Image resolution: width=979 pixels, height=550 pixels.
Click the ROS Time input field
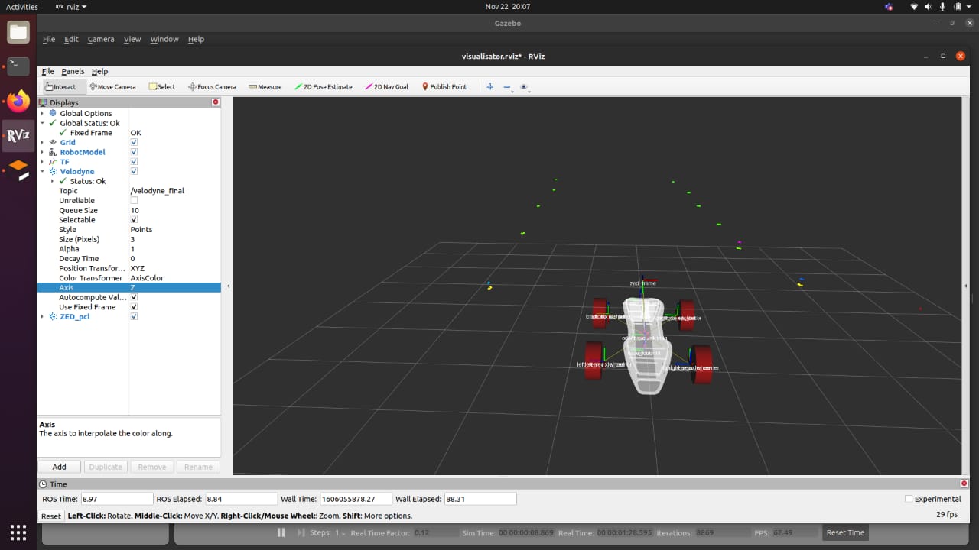coord(116,499)
